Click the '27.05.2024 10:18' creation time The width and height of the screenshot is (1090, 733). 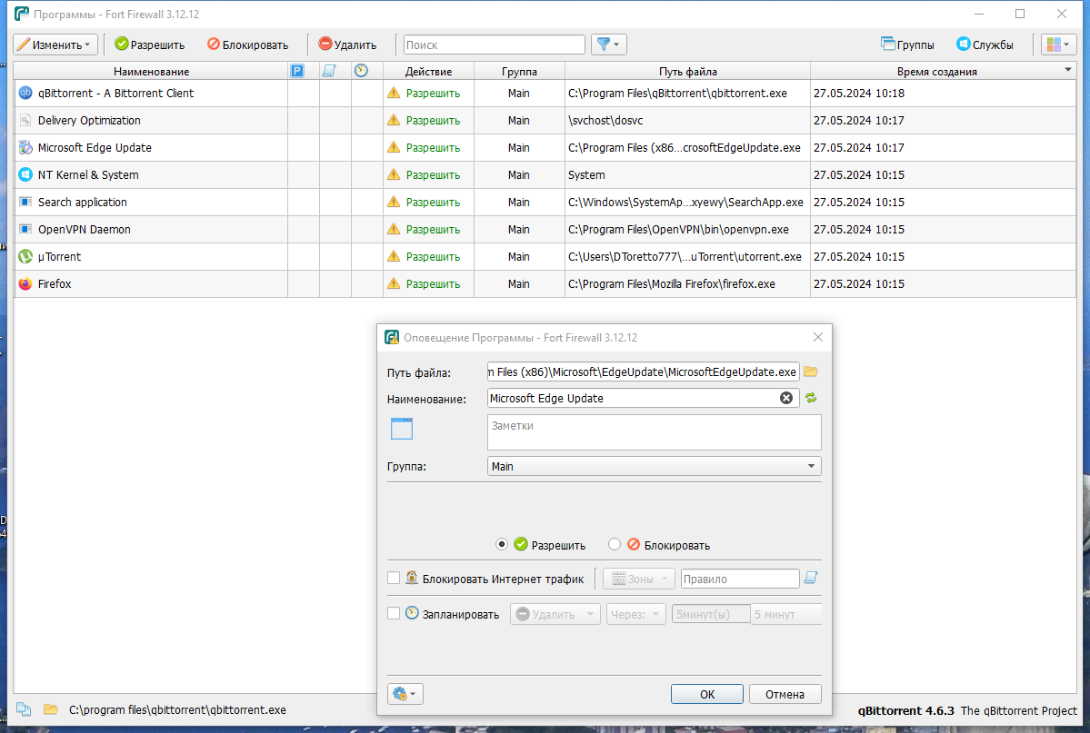pyautogui.click(x=859, y=94)
